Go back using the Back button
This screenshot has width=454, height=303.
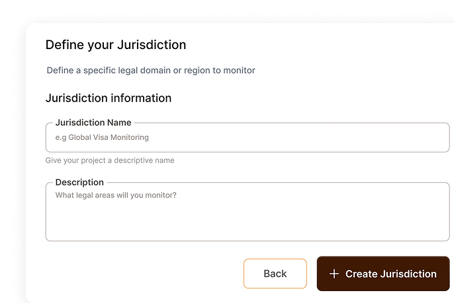coord(275,274)
